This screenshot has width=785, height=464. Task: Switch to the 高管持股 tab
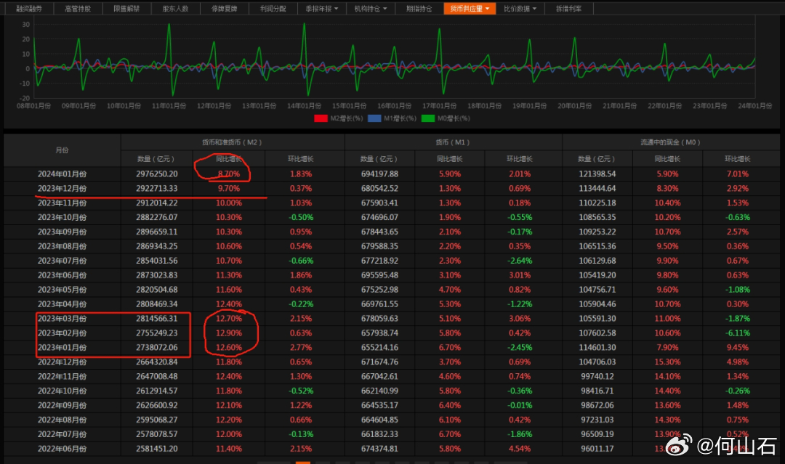point(78,9)
